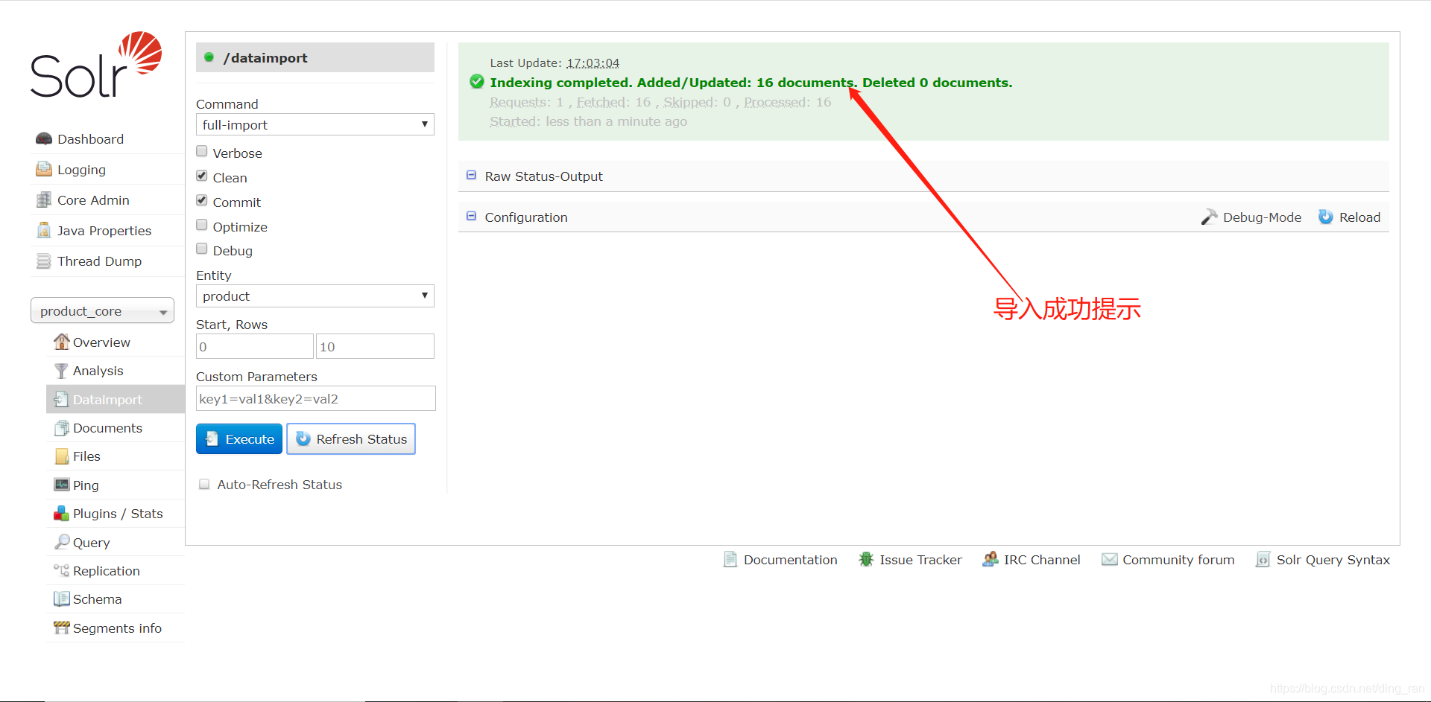Click the Java Properties icon

click(44, 231)
